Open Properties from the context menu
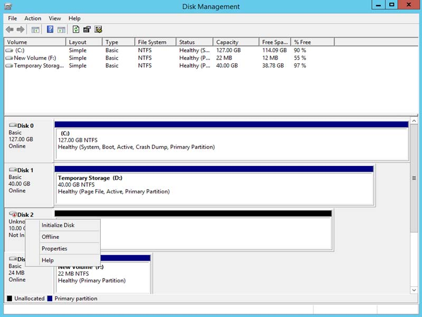 pyautogui.click(x=54, y=248)
